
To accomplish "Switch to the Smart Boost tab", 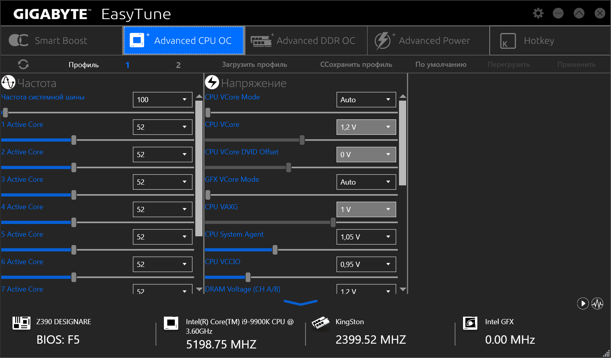I will pyautogui.click(x=61, y=41).
